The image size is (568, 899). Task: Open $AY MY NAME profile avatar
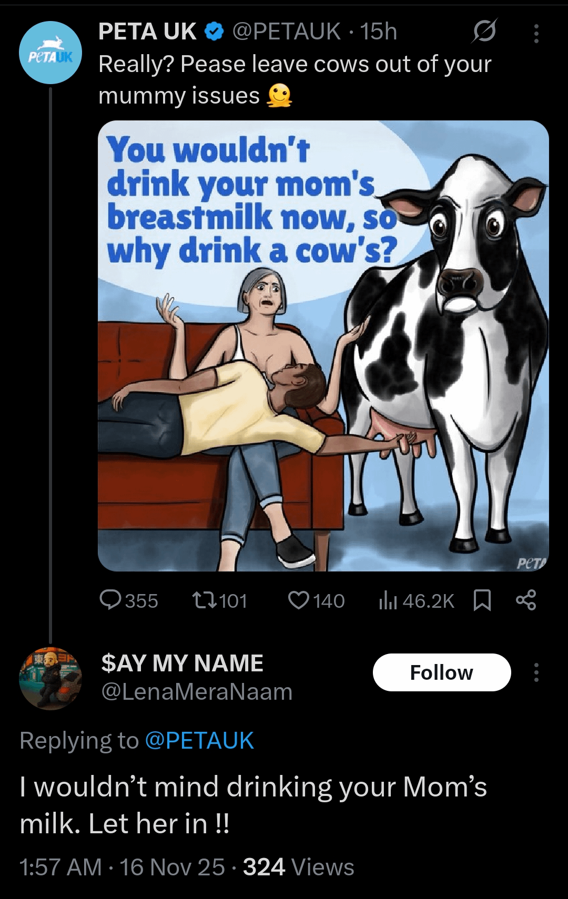[x=50, y=678]
